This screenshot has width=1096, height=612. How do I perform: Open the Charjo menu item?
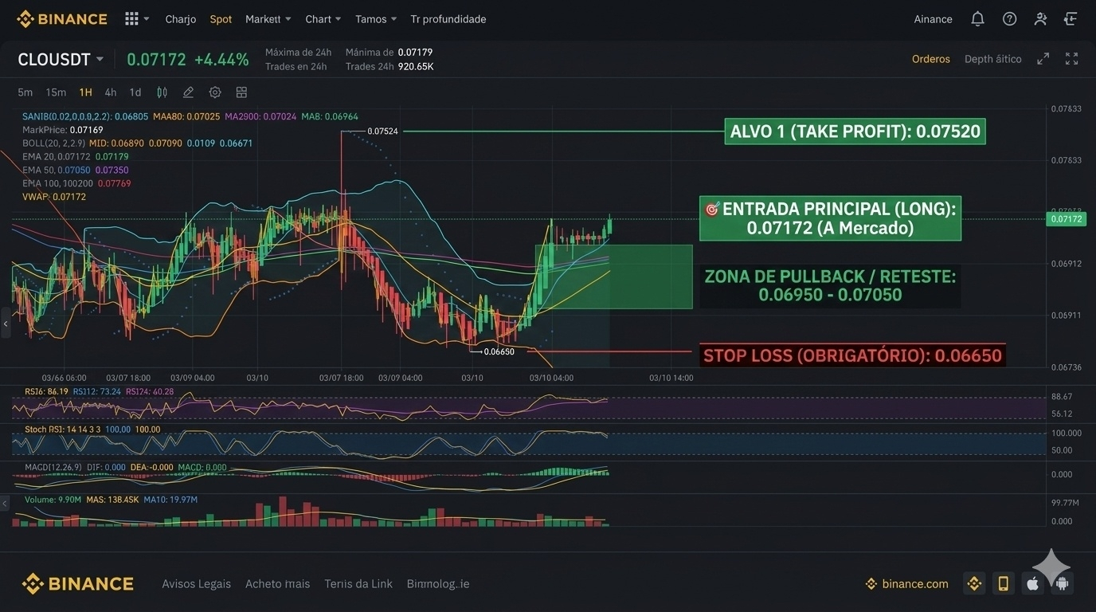[x=181, y=19]
